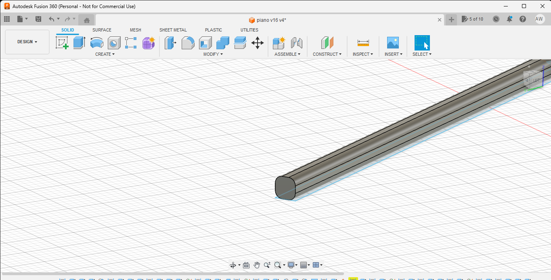Open the Help menu
This screenshot has height=280, width=551.
click(522, 19)
